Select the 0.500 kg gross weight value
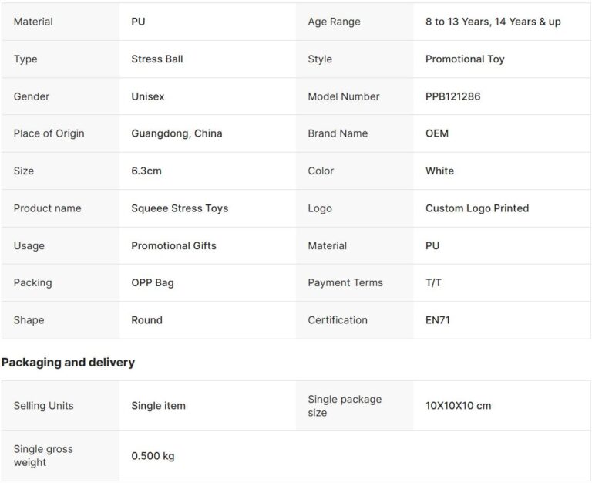 coord(153,456)
